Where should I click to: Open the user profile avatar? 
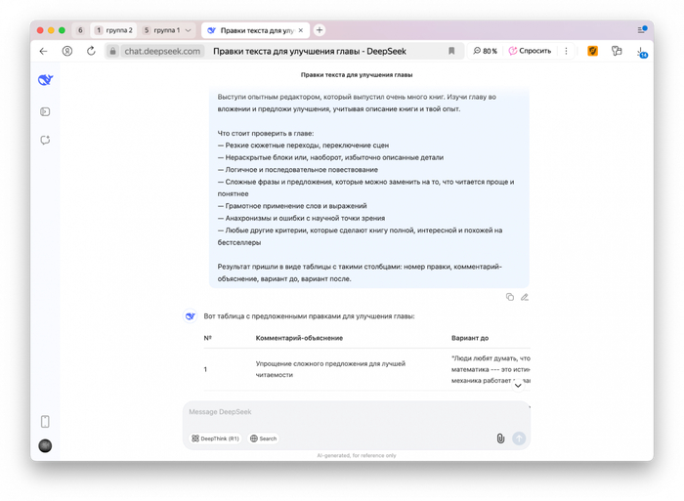45,445
